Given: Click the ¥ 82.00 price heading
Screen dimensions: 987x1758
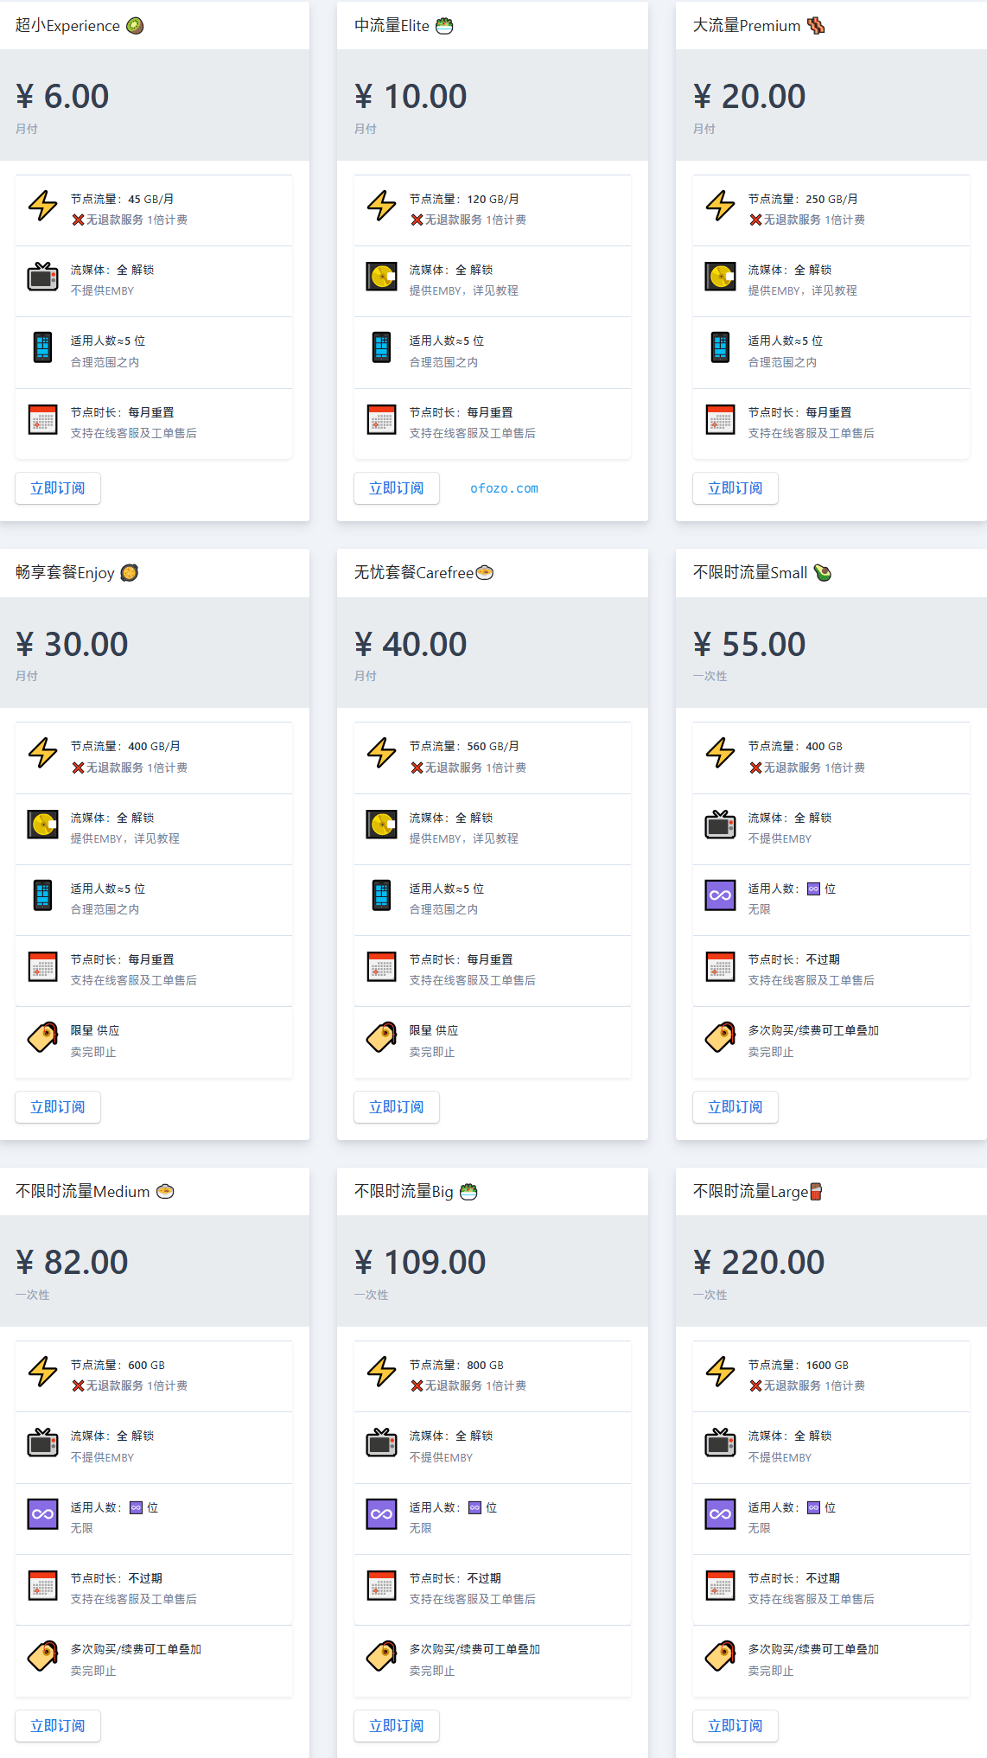Looking at the screenshot, I should coord(72,1262).
